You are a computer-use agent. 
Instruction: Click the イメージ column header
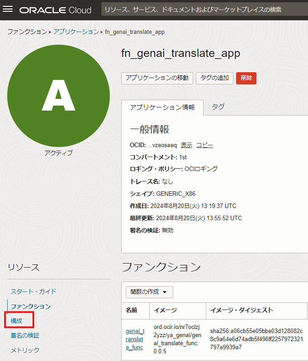[x=178, y=310]
